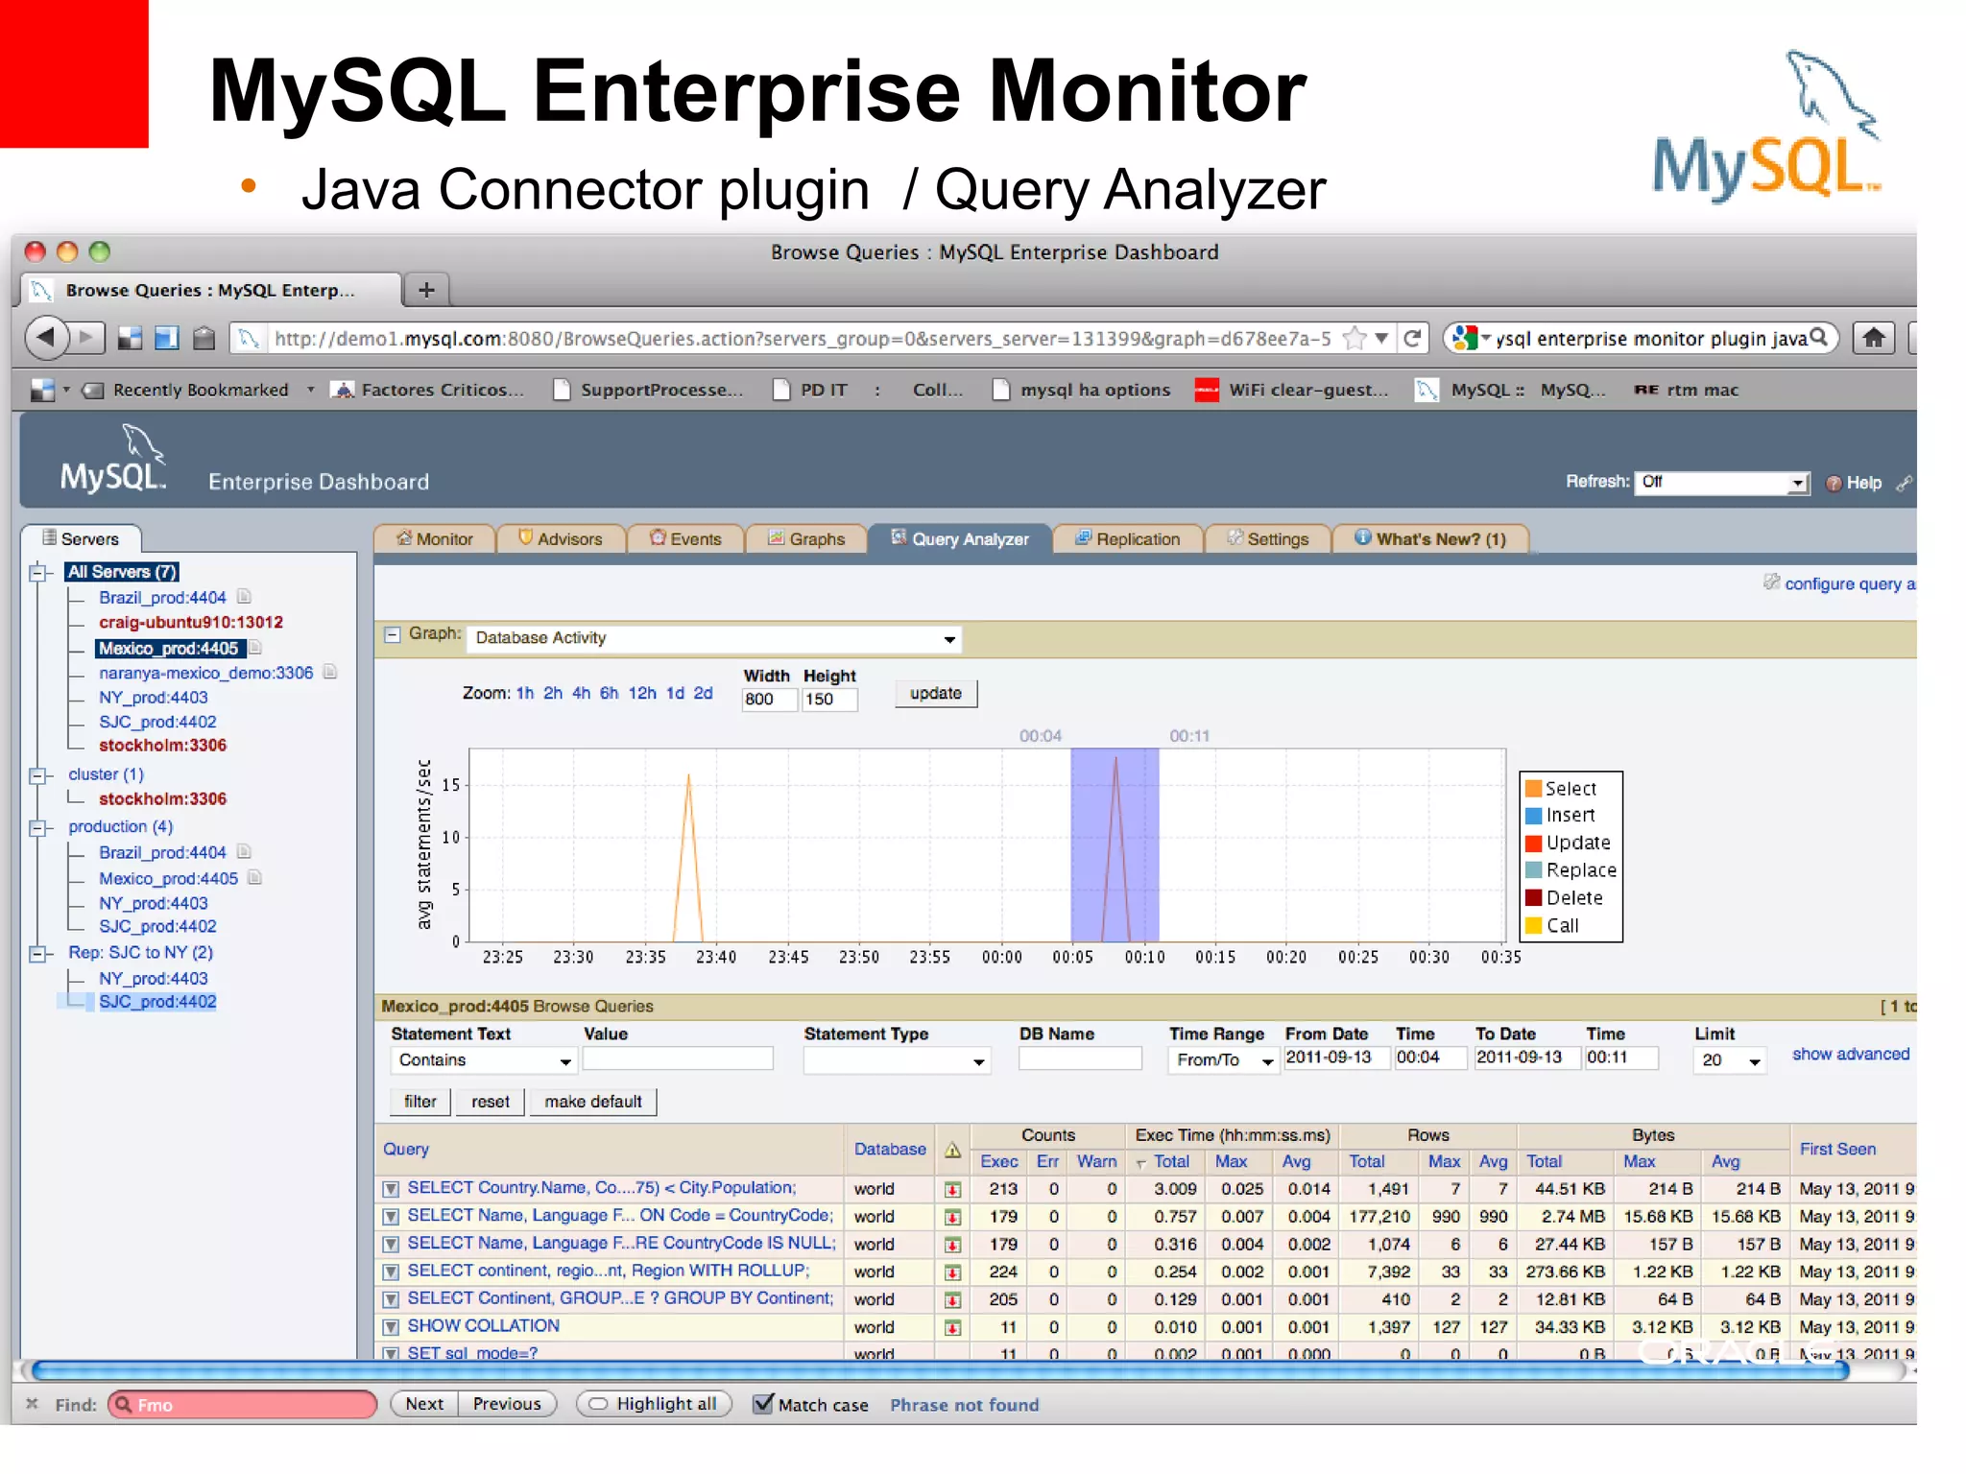Click Next in the Find bar
Image resolution: width=1966 pixels, height=1474 pixels.
tap(424, 1404)
